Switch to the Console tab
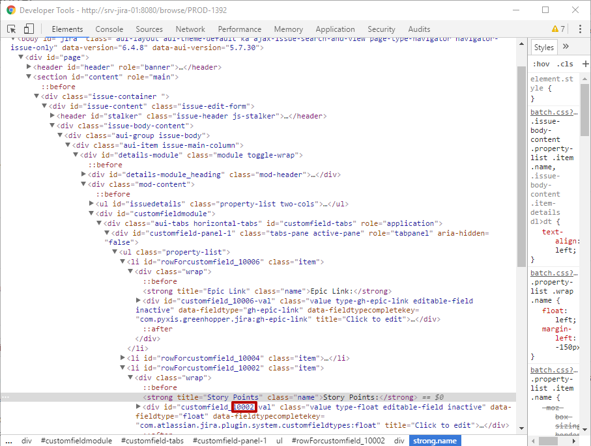 (109, 29)
